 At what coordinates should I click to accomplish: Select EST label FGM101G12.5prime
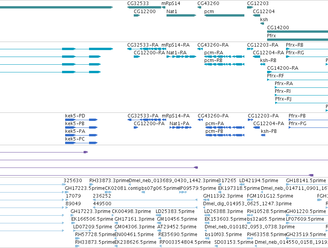tap(270, 196)
